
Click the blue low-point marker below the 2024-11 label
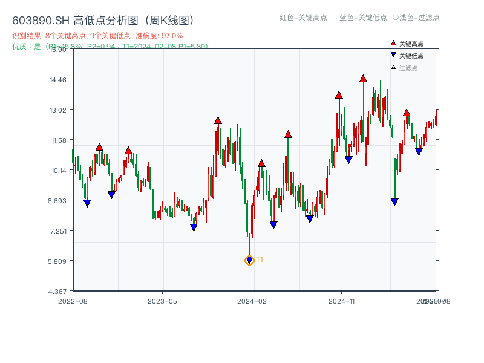(x=348, y=159)
